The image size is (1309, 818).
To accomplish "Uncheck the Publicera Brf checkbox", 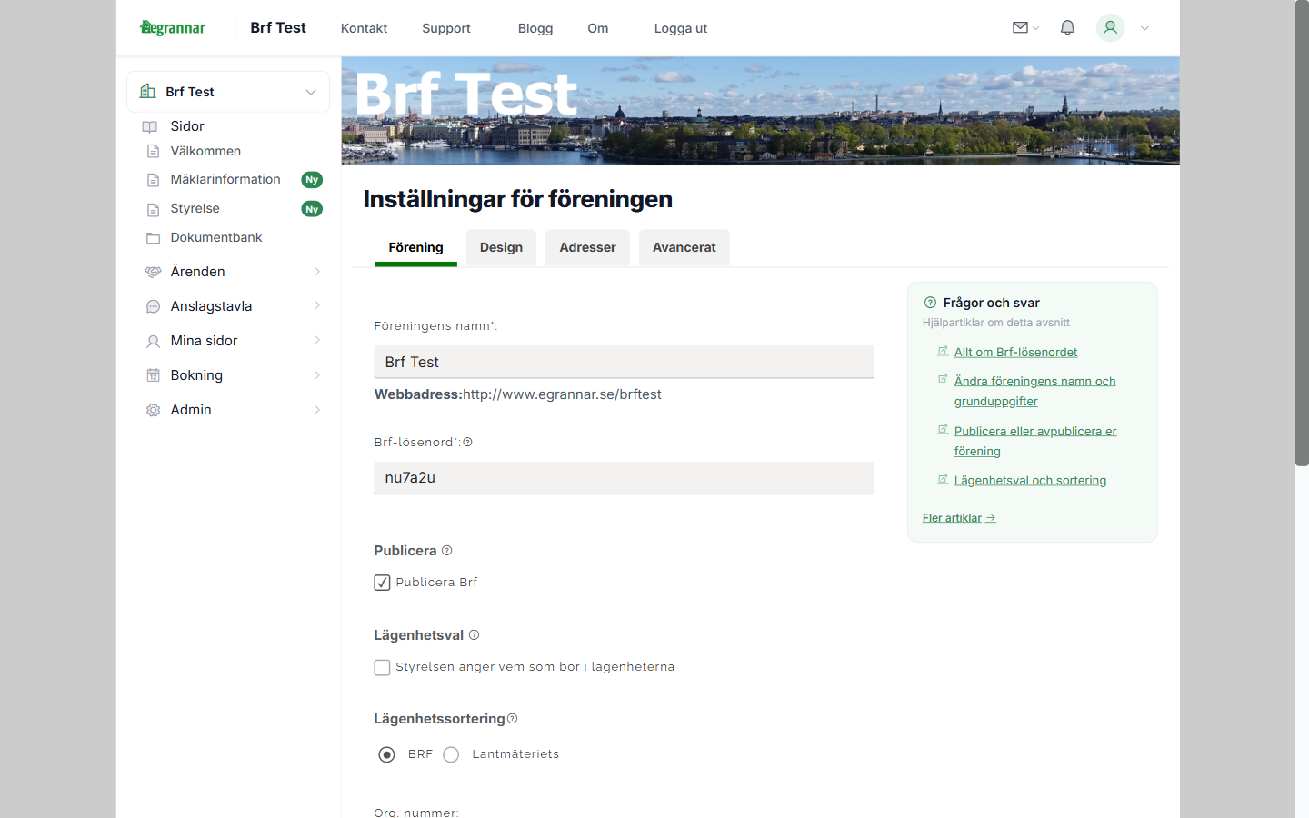I will coord(382,583).
